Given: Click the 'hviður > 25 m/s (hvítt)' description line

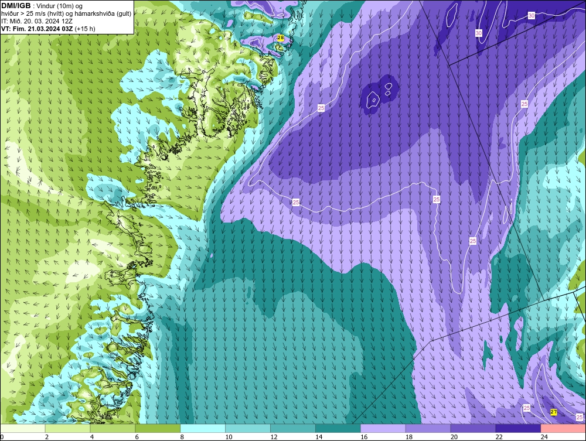Looking at the screenshot, I should point(66,14).
